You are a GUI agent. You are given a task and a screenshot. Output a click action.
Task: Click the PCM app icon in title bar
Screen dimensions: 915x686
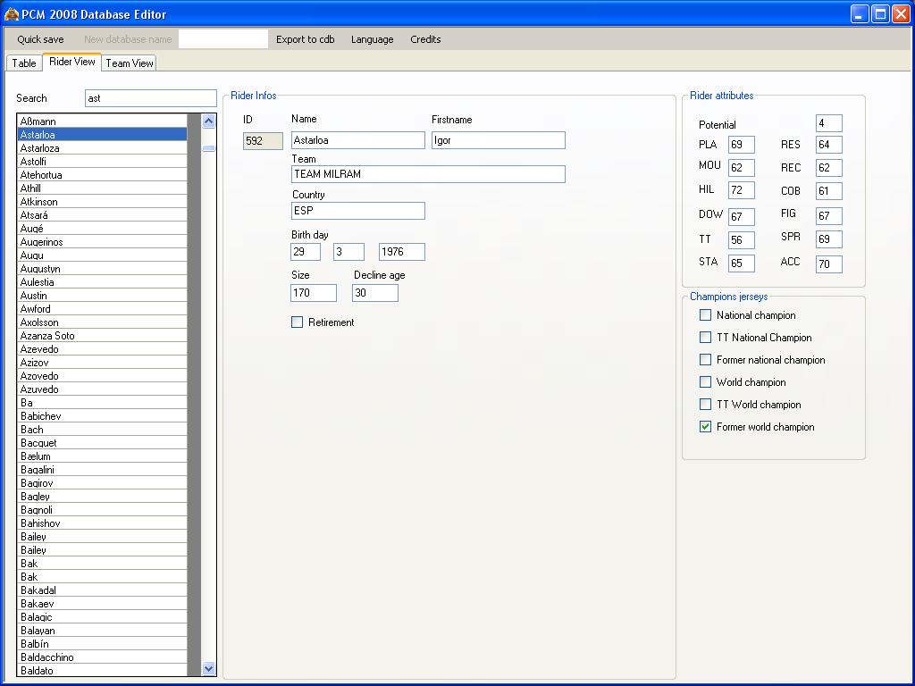pyautogui.click(x=11, y=14)
